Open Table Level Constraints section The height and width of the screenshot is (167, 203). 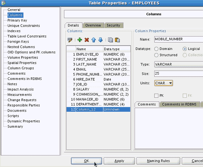pos(27,37)
